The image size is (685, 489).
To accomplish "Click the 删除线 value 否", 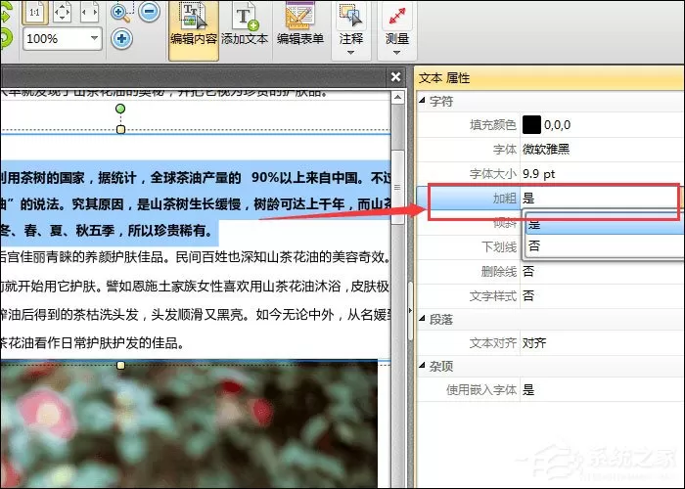I will coord(528,272).
